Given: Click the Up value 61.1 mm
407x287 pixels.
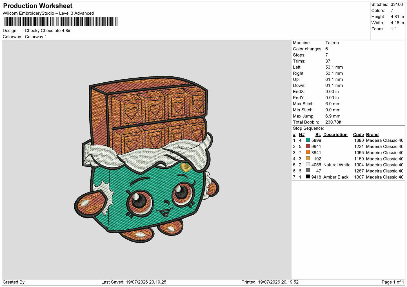Looking at the screenshot, I should pos(334,80).
